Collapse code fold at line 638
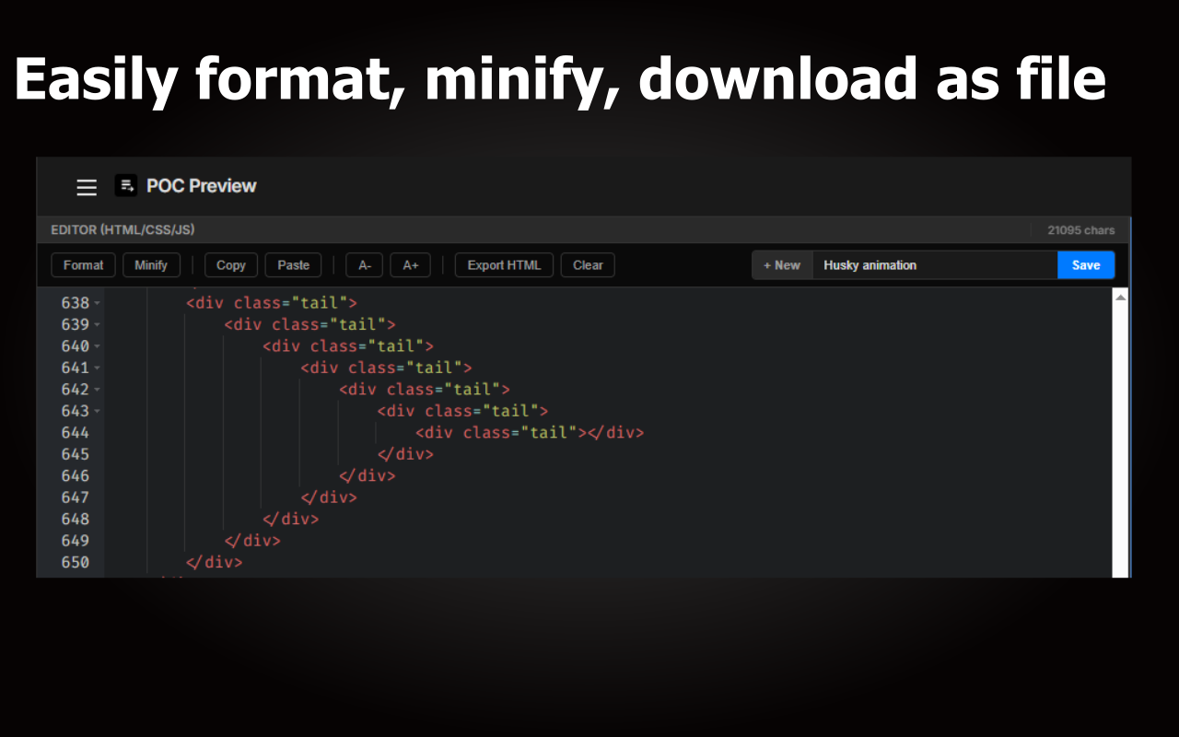 tap(98, 303)
